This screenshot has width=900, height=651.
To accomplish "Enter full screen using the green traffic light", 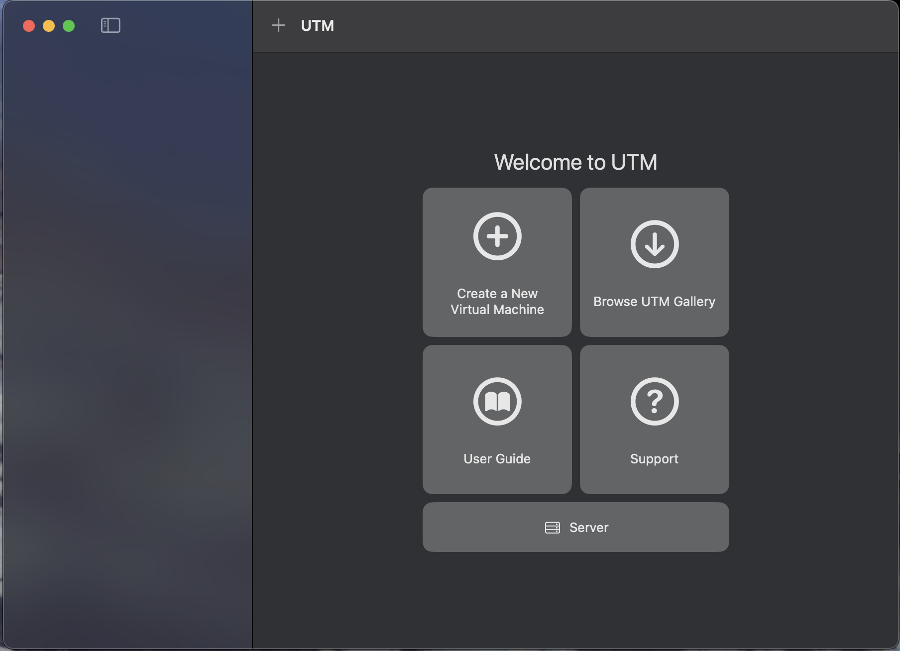I will pyautogui.click(x=68, y=25).
